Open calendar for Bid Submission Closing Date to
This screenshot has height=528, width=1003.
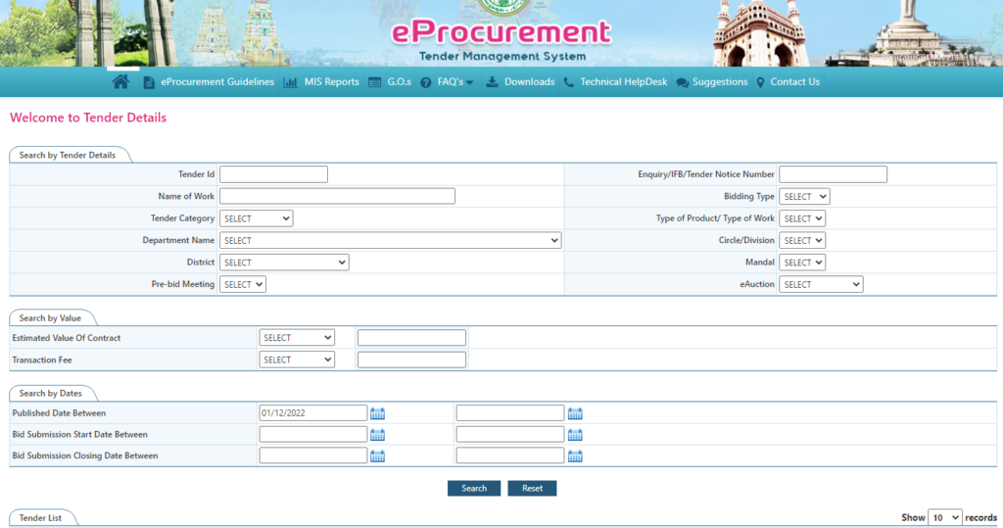tap(575, 456)
